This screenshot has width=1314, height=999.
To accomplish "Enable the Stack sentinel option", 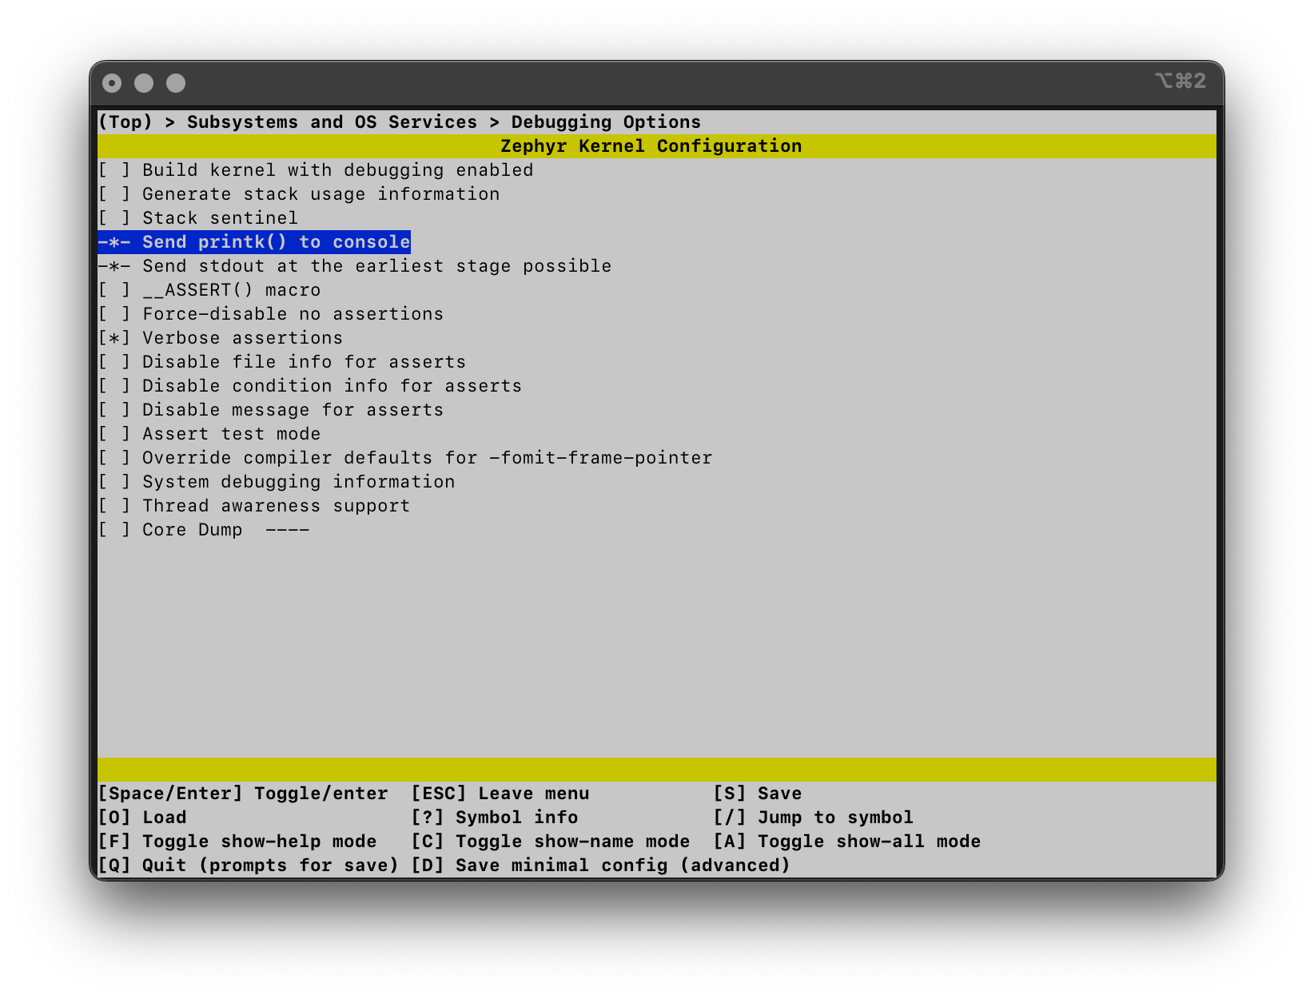I will 114,218.
